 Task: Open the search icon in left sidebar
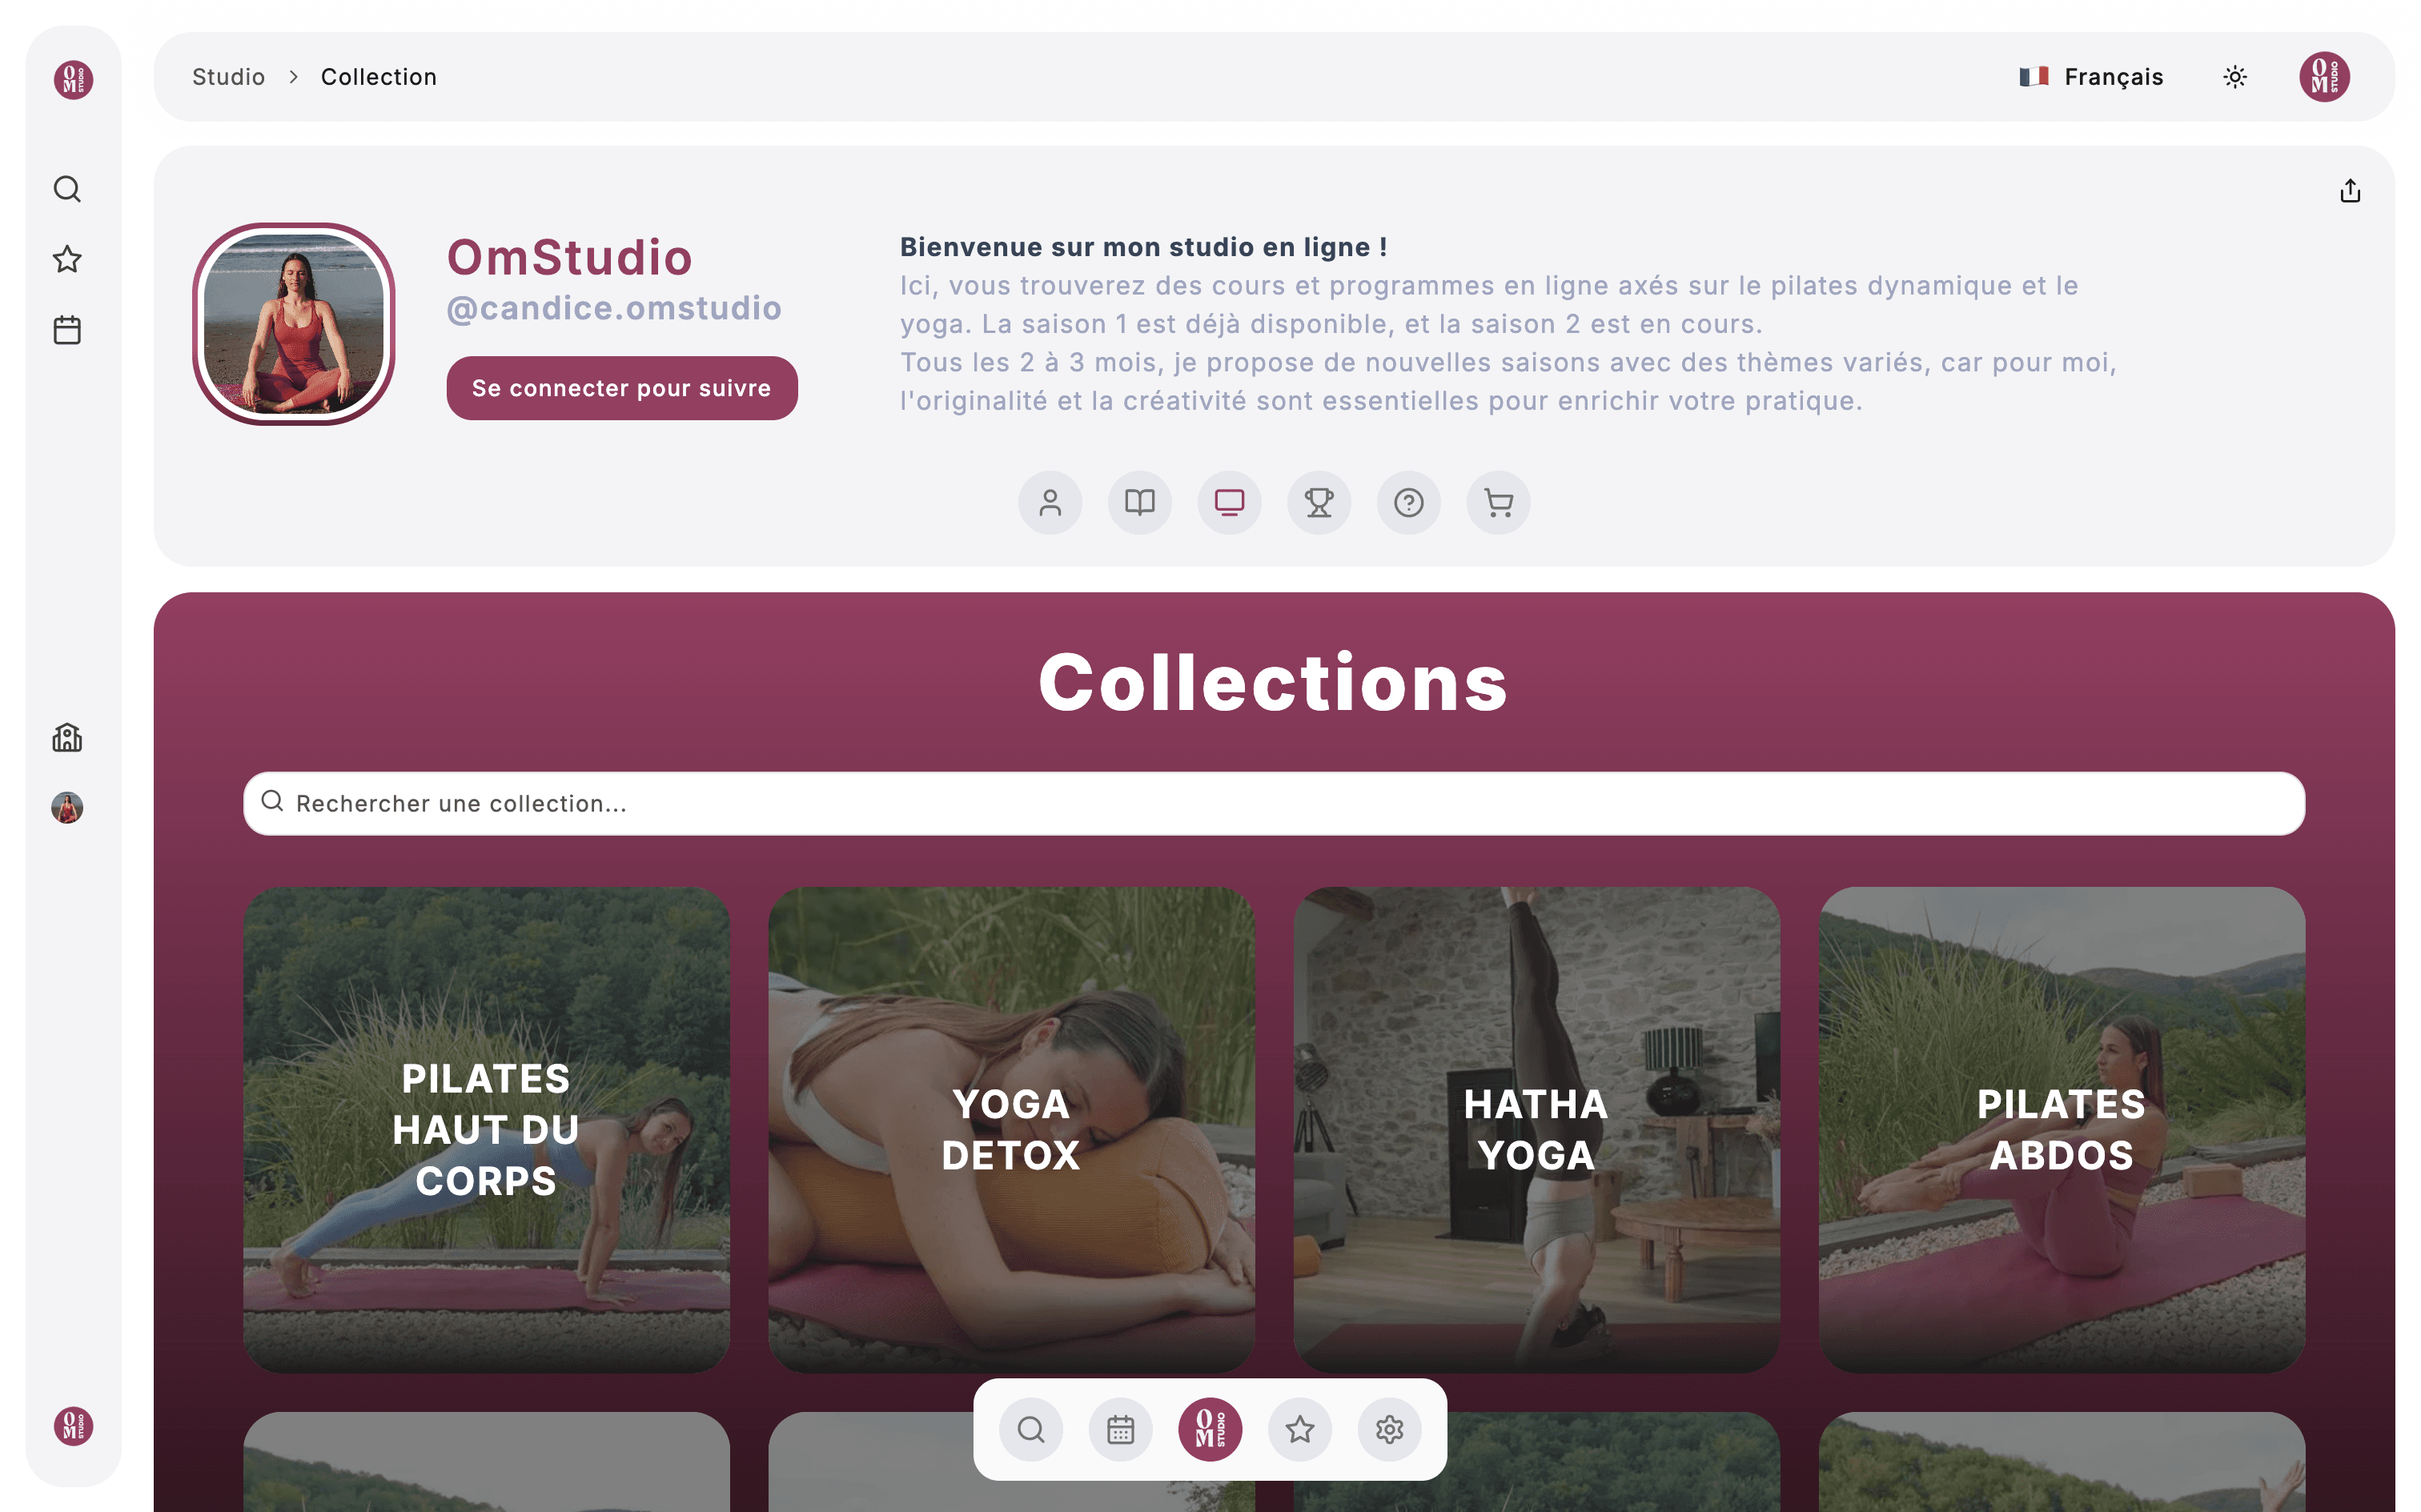[x=67, y=189]
